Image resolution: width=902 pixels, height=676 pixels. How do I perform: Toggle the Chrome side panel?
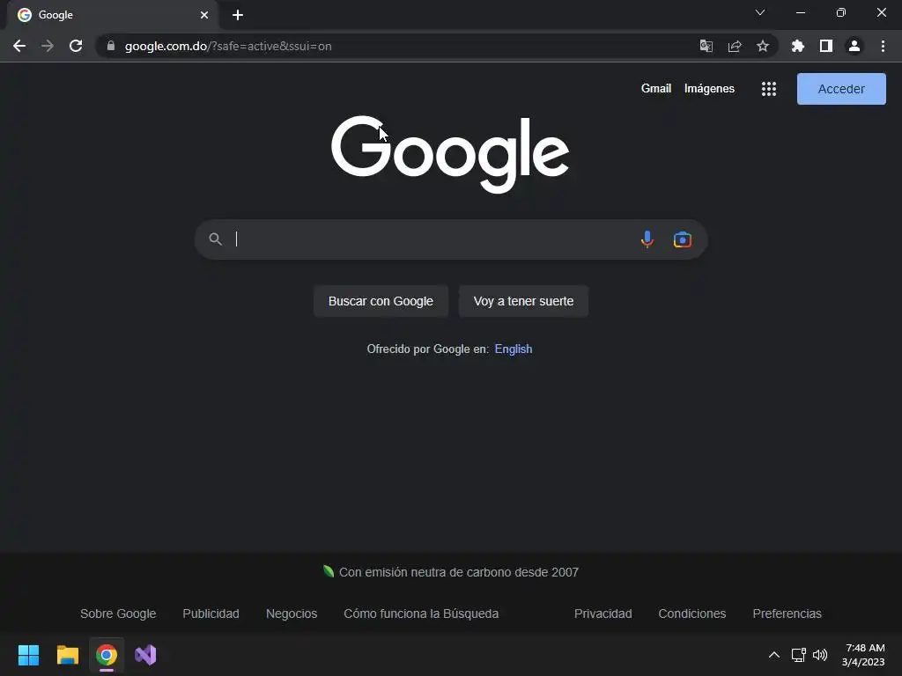826,46
